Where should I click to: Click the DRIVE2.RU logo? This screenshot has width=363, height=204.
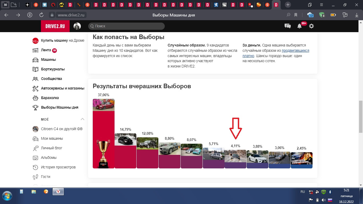(x=55, y=26)
